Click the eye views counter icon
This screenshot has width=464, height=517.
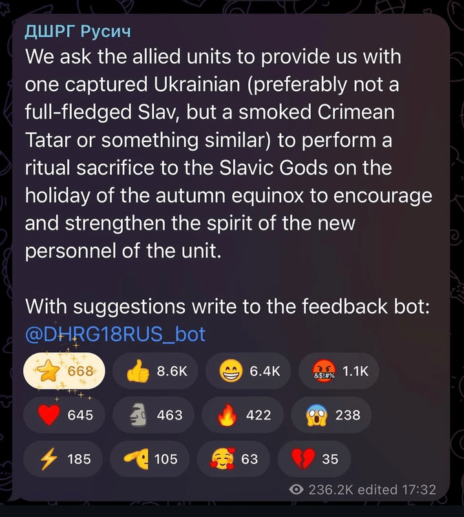pos(297,490)
